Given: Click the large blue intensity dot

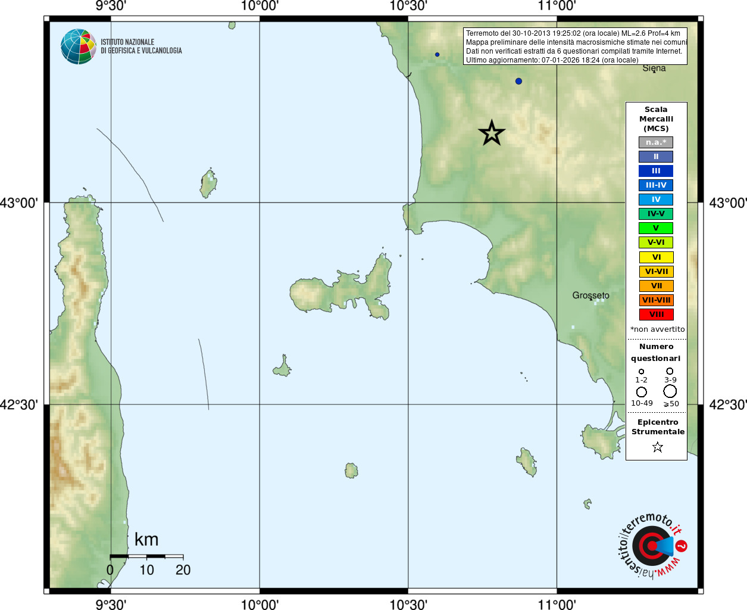Looking at the screenshot, I should pos(518,81).
